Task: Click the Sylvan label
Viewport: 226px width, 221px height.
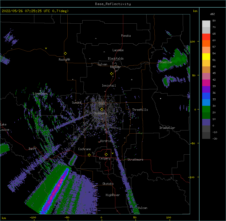Action: pos(102,65)
